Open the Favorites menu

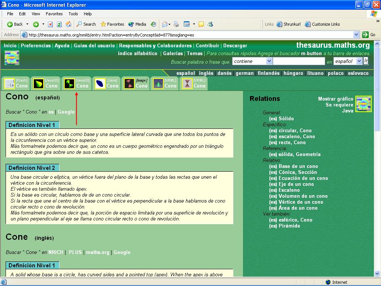coord(54,14)
